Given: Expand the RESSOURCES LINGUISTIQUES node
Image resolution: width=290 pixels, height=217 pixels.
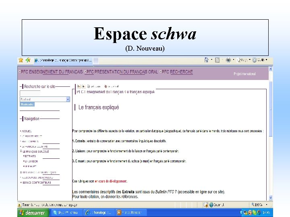Looking at the screenshot, I should [x=21, y=172].
